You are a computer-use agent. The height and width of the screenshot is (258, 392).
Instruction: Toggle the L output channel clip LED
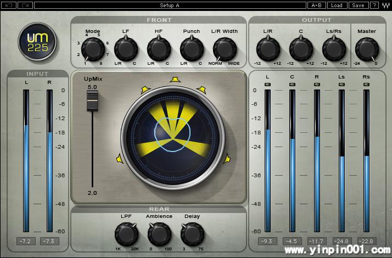(267, 85)
